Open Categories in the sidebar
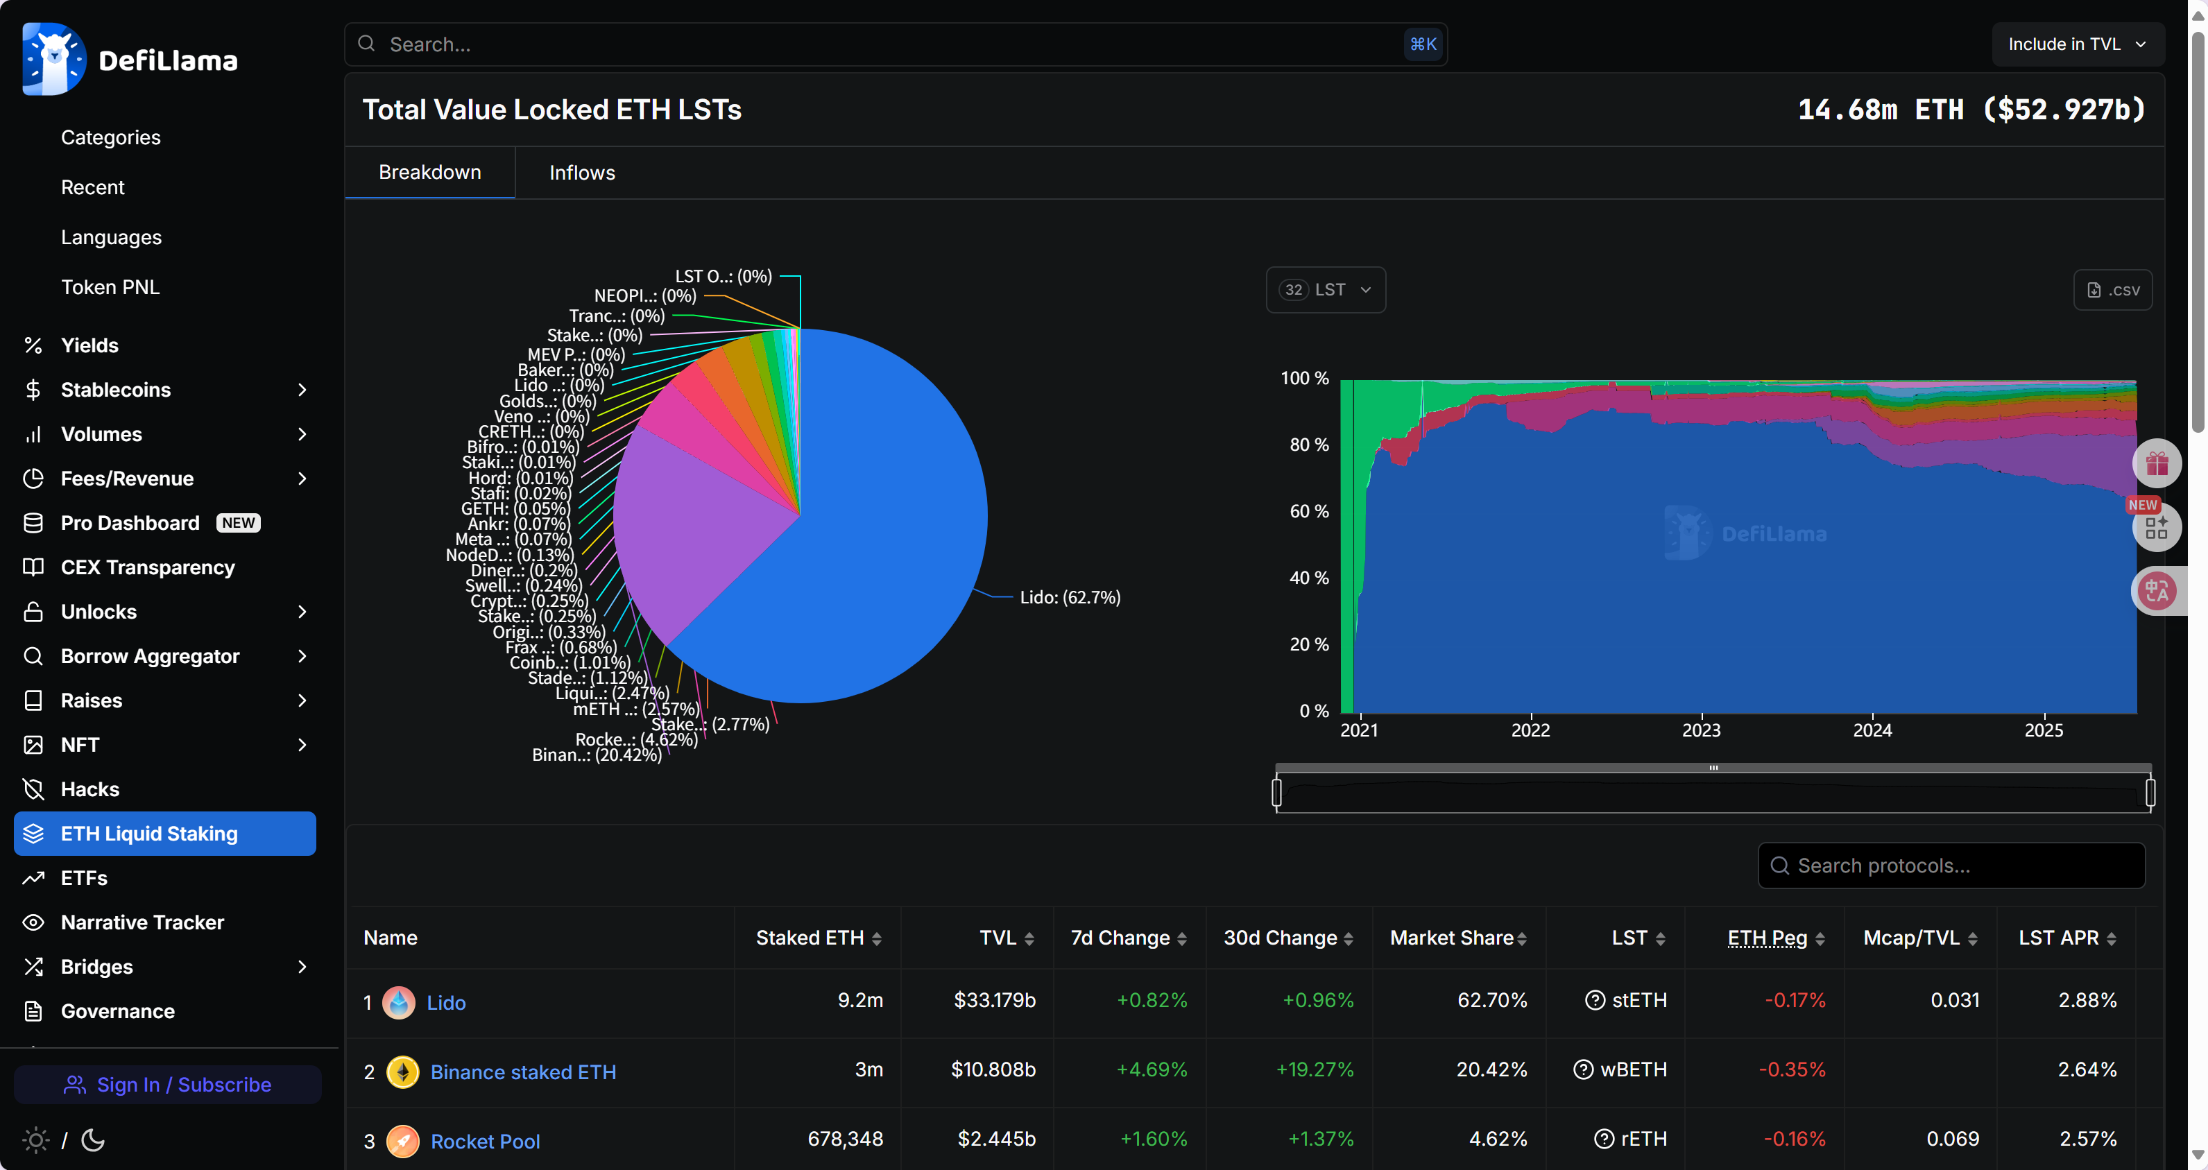2208x1170 pixels. click(x=110, y=137)
